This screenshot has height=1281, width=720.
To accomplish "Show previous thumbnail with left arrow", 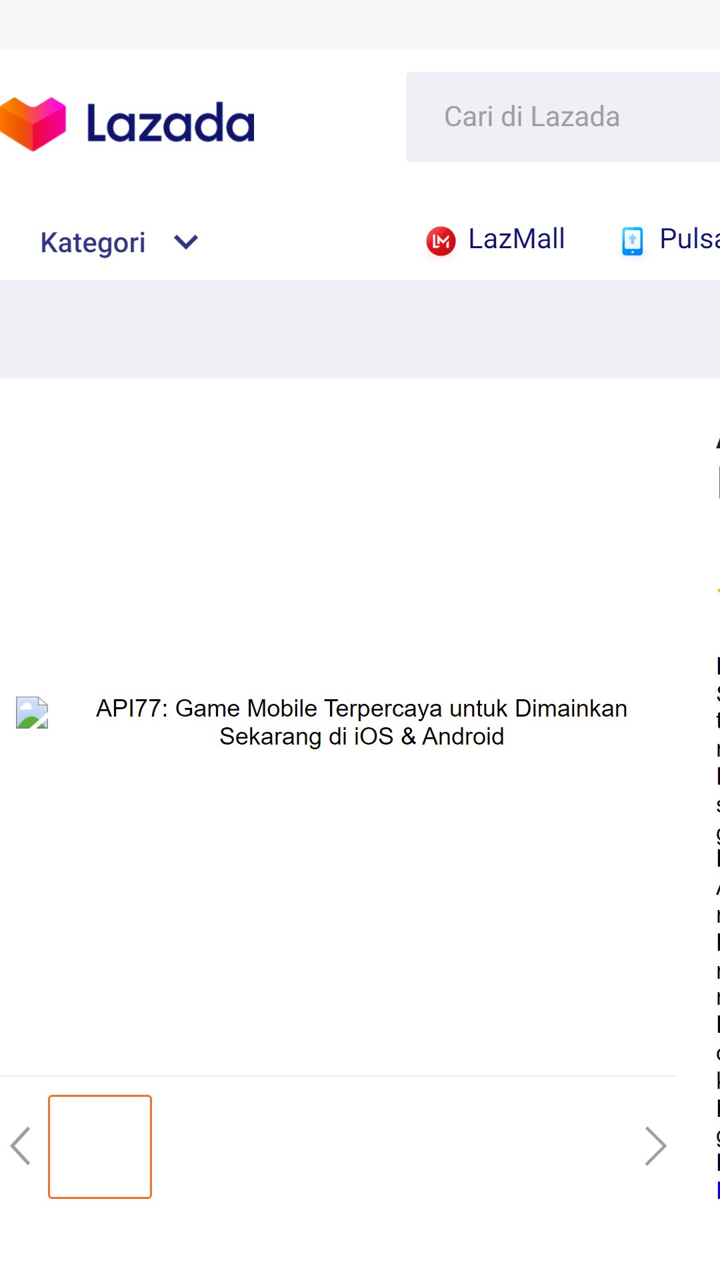I will (x=21, y=1146).
